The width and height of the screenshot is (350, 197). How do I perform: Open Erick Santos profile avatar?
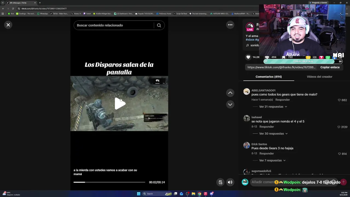click(x=247, y=145)
